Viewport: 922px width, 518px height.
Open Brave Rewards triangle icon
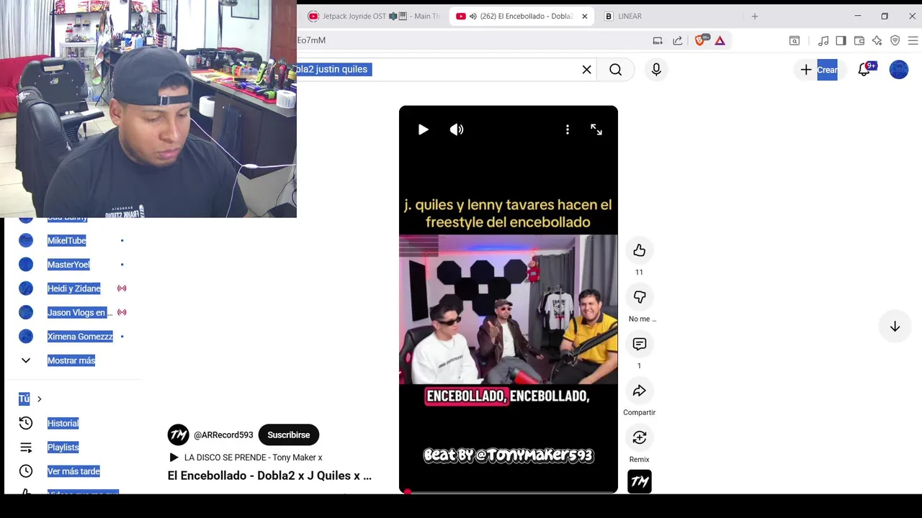click(x=720, y=40)
